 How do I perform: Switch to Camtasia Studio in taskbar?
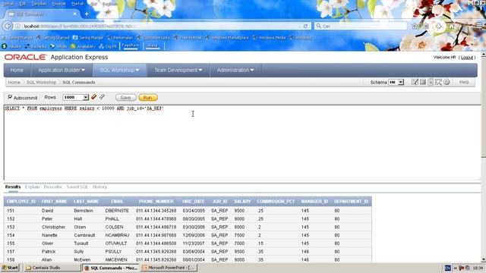coord(52,268)
